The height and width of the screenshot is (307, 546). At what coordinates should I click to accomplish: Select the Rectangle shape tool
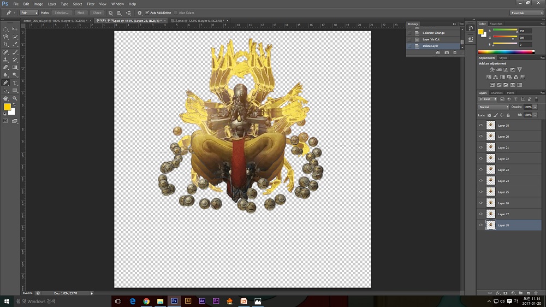pos(15,90)
